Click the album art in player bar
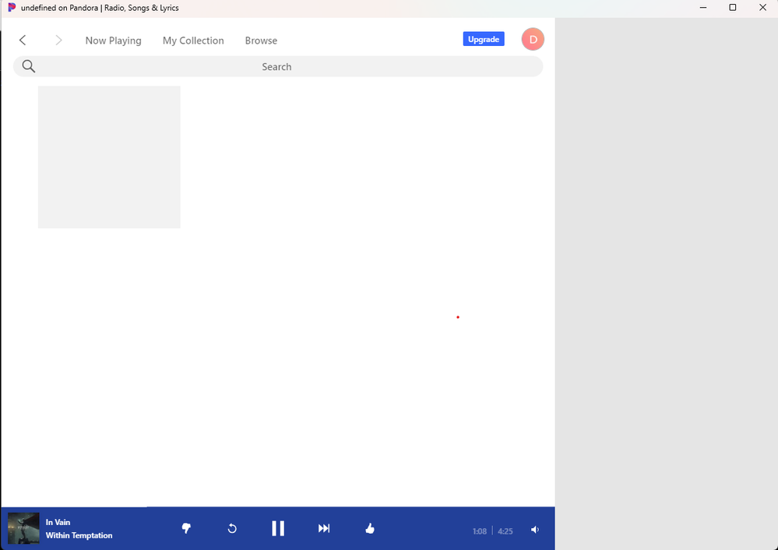 click(23, 528)
